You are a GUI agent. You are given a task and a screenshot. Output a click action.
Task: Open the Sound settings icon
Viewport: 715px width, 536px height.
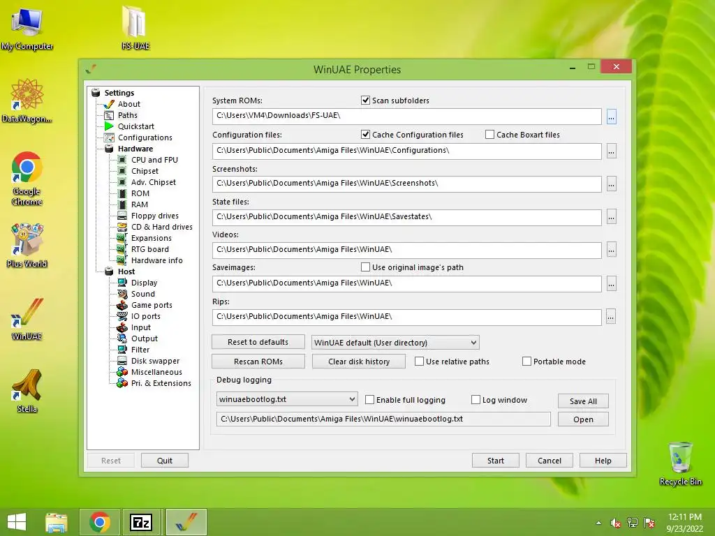coord(122,294)
